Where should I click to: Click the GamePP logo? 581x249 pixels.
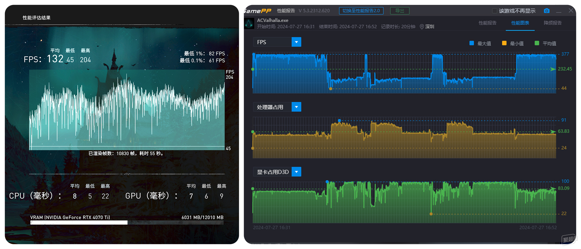click(257, 11)
